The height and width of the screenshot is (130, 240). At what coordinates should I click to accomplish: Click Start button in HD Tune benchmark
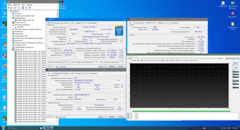(235, 63)
